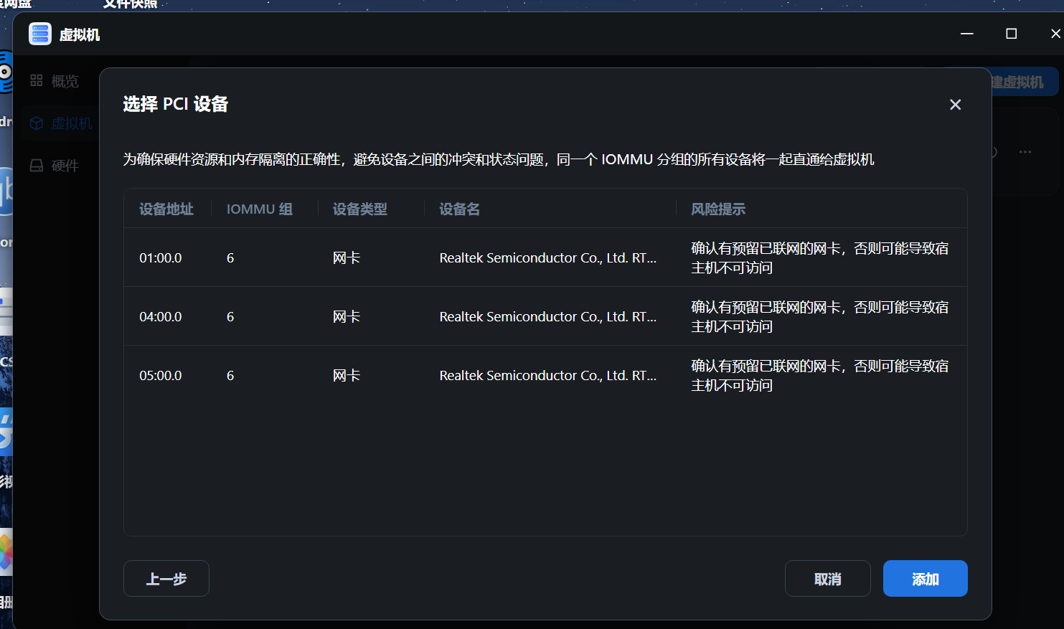This screenshot has width=1064, height=629.
Task: Click the 设备名 column header
Action: [460, 209]
